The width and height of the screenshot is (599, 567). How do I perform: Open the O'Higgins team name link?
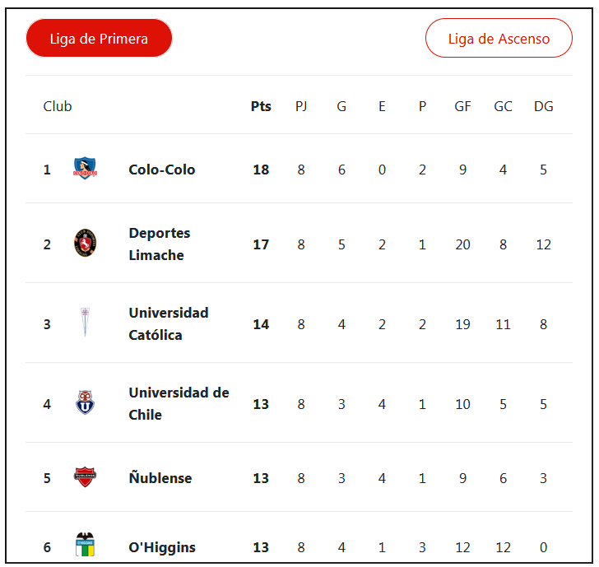pyautogui.click(x=162, y=547)
